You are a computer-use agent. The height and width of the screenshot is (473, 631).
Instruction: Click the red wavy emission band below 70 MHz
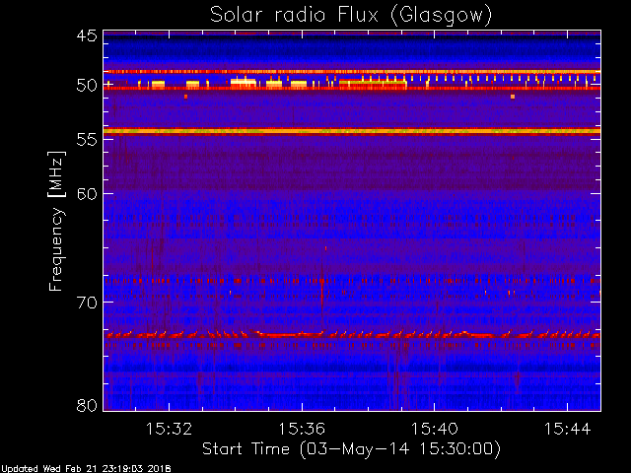coord(352,334)
